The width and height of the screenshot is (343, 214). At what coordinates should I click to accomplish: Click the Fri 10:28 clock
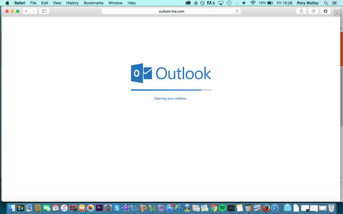[x=284, y=3]
